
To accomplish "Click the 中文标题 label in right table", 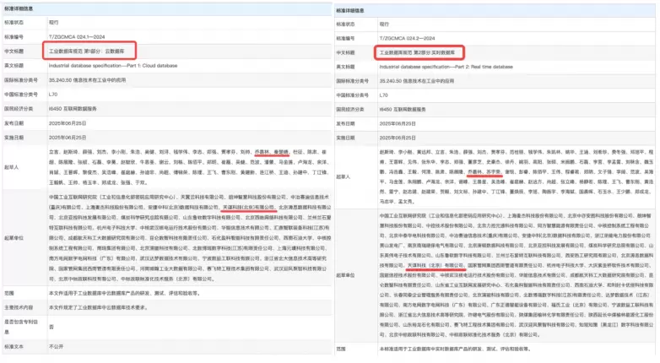I will click(349, 52).
